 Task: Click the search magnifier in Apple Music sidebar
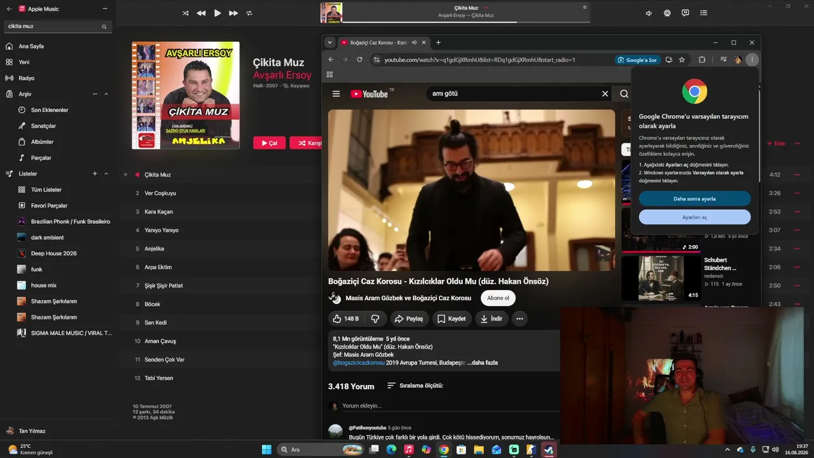[104, 27]
